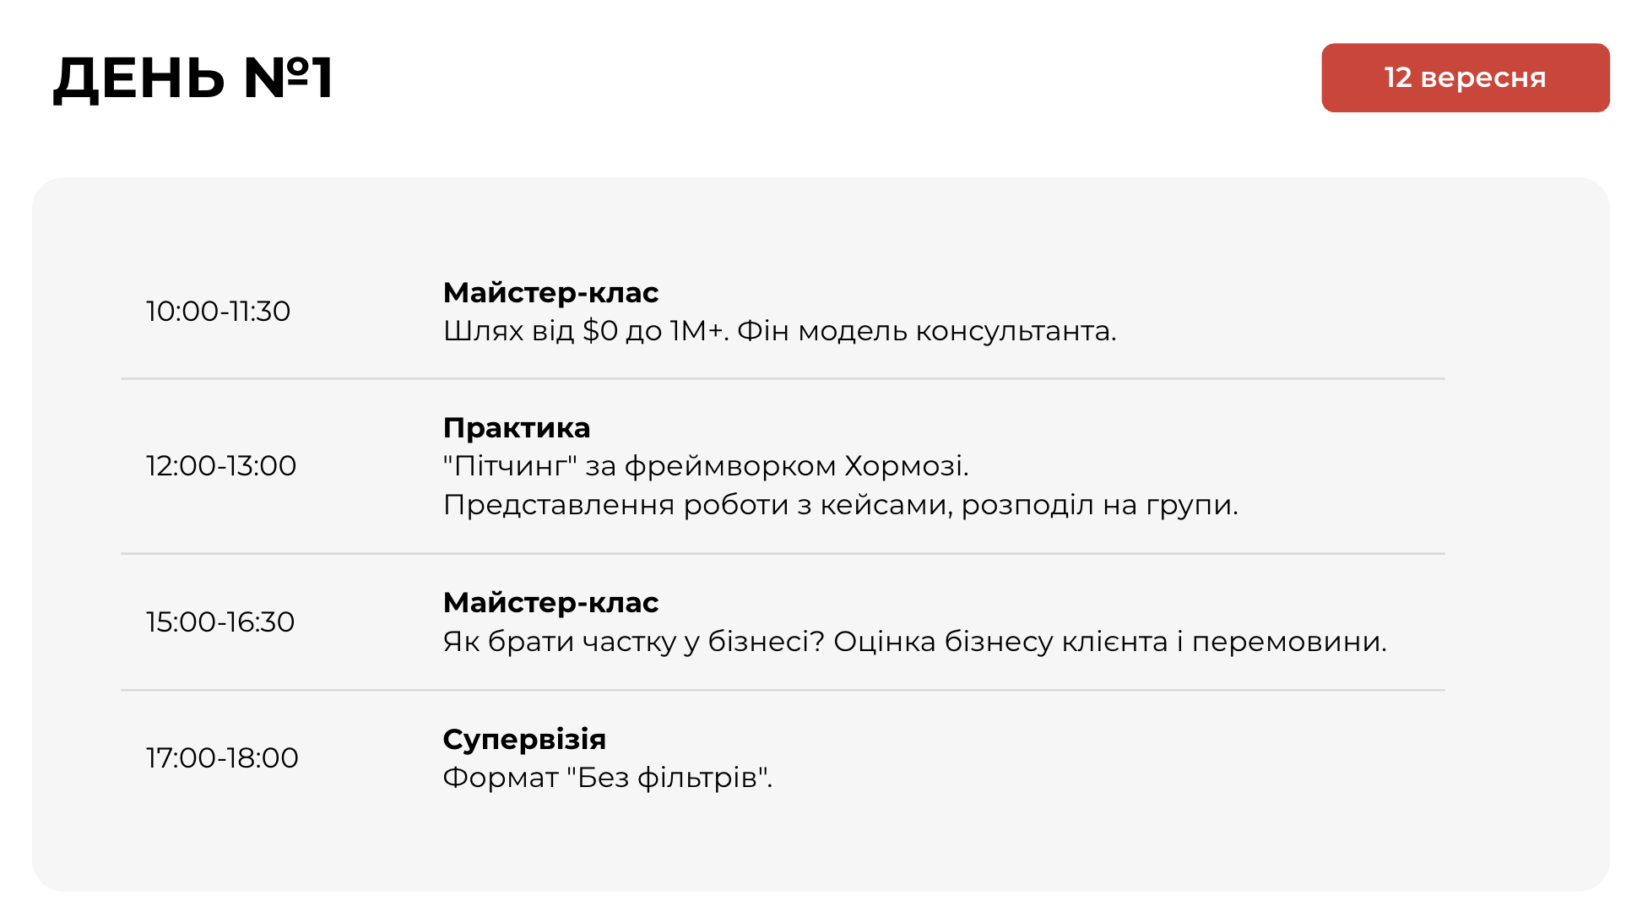The height and width of the screenshot is (912, 1626).
Task: Click the "Майстер-клас" title of the 15:00 session
Action: tap(550, 603)
